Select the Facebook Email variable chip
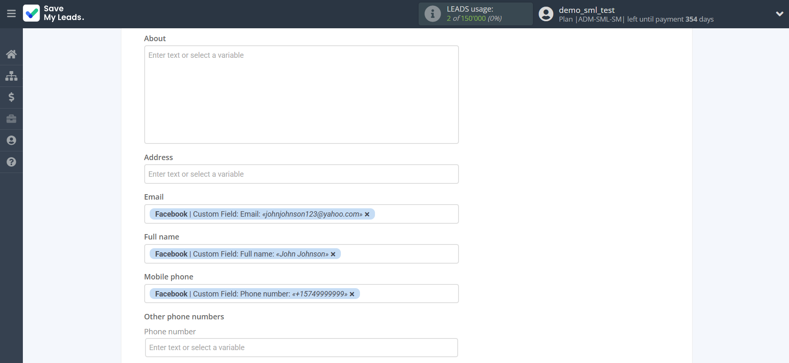Screen dimensions: 789x363 [258, 214]
